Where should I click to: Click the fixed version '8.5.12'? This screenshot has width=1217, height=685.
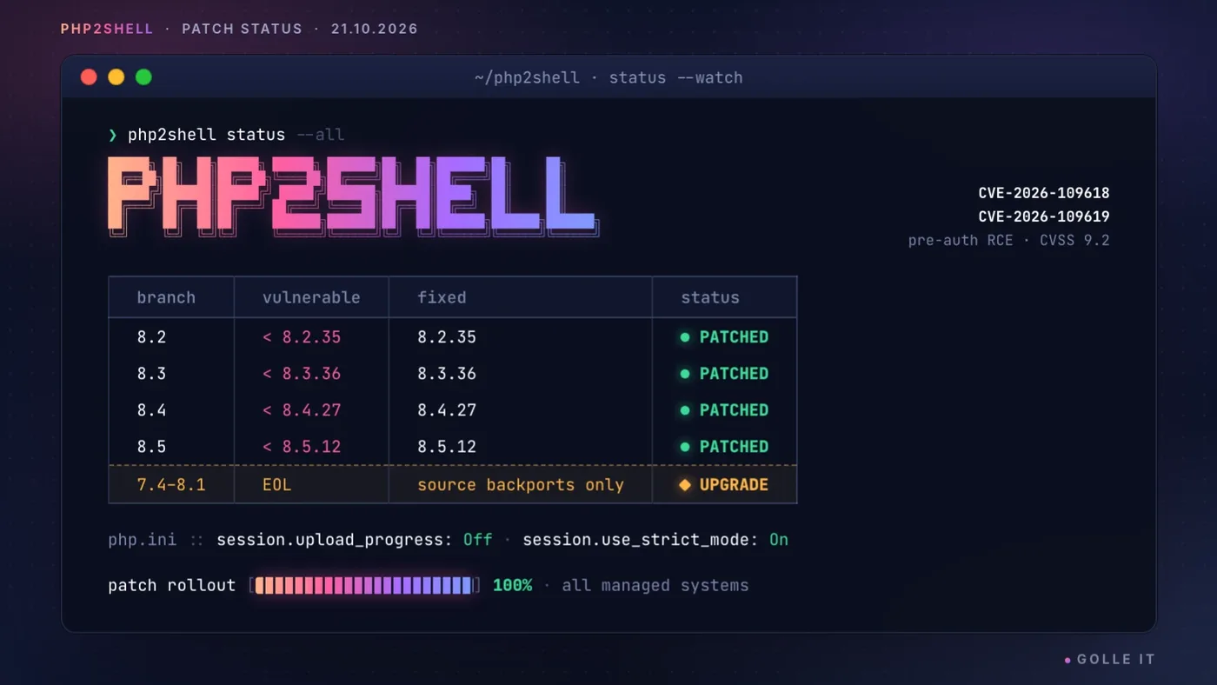(x=447, y=447)
